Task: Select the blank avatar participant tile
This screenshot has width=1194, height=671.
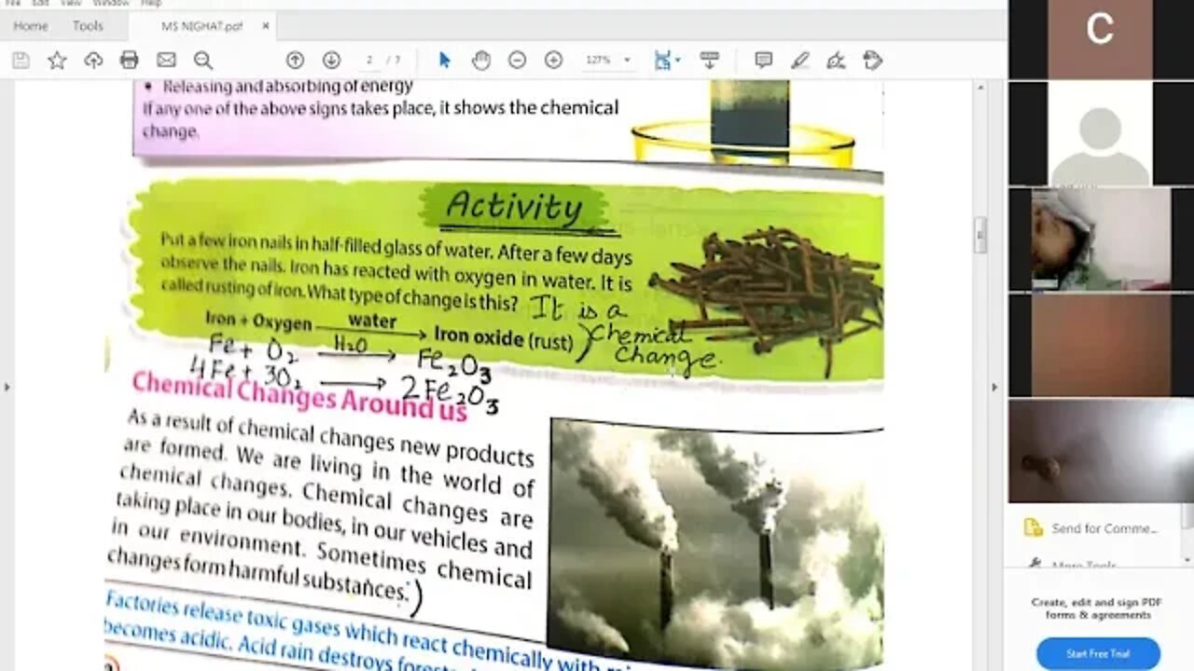Action: point(1100,133)
